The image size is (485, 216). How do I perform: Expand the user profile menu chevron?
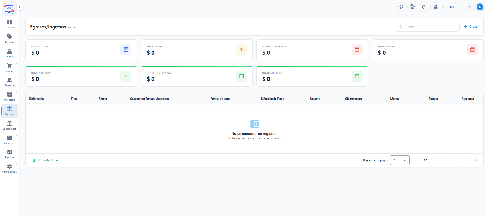pos(470,7)
